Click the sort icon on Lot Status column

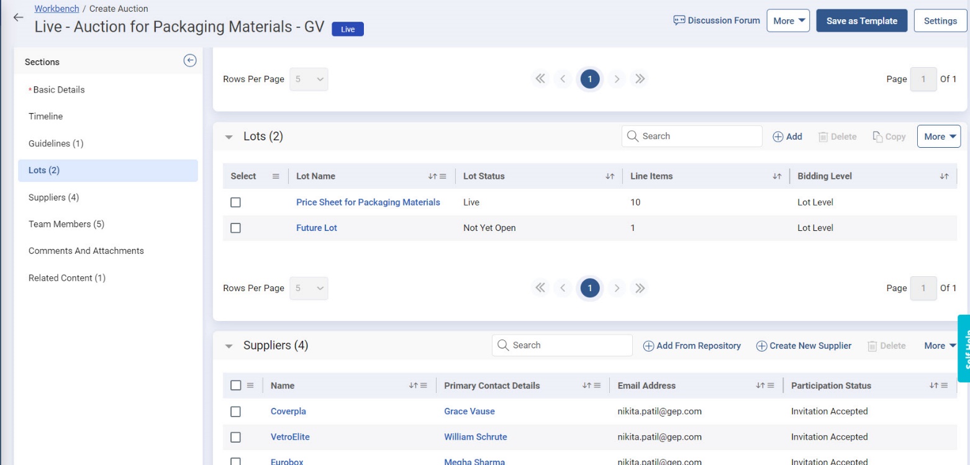coord(609,176)
